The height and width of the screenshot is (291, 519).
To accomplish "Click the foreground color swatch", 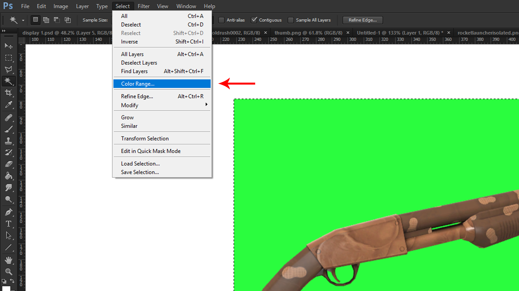I will 6,288.
